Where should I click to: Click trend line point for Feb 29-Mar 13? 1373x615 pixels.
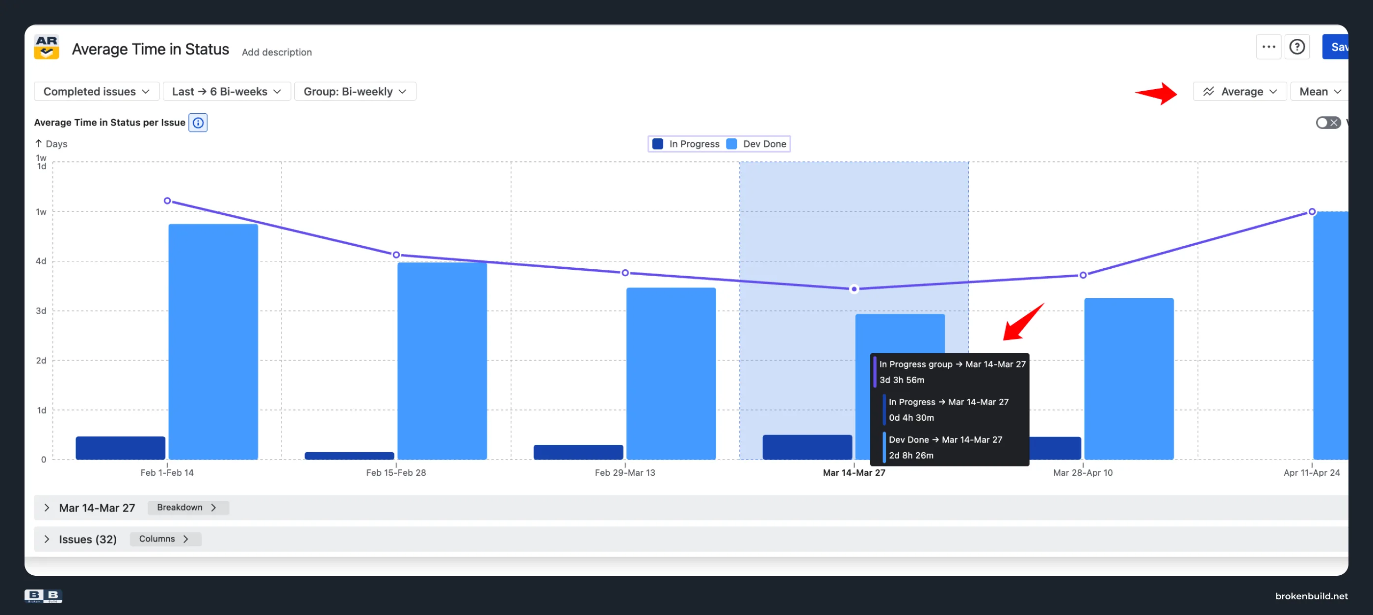(625, 273)
